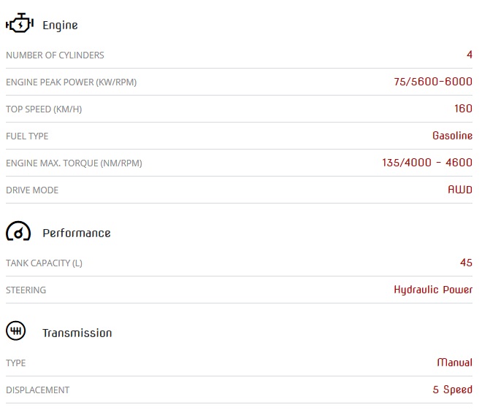Click the Engine Peak Power label
Screen dimensions: 482x410
72,82
